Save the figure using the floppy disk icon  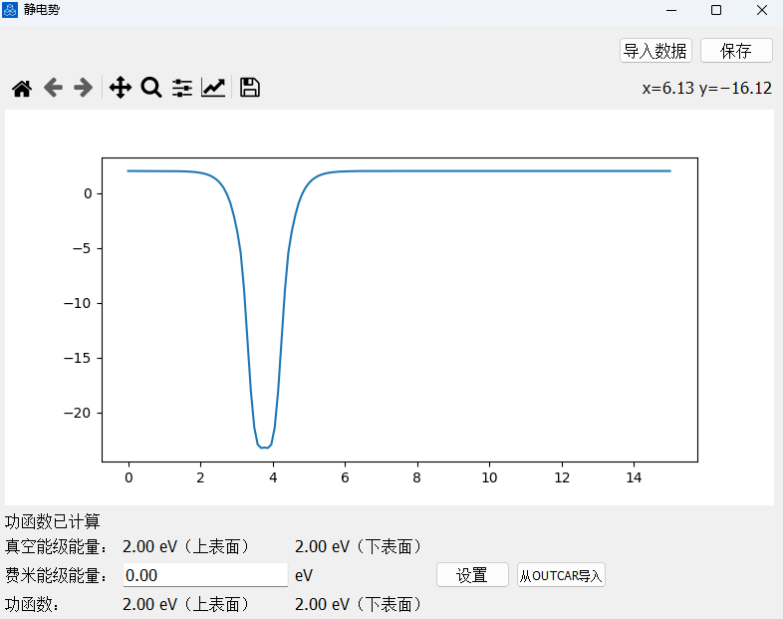coord(250,89)
